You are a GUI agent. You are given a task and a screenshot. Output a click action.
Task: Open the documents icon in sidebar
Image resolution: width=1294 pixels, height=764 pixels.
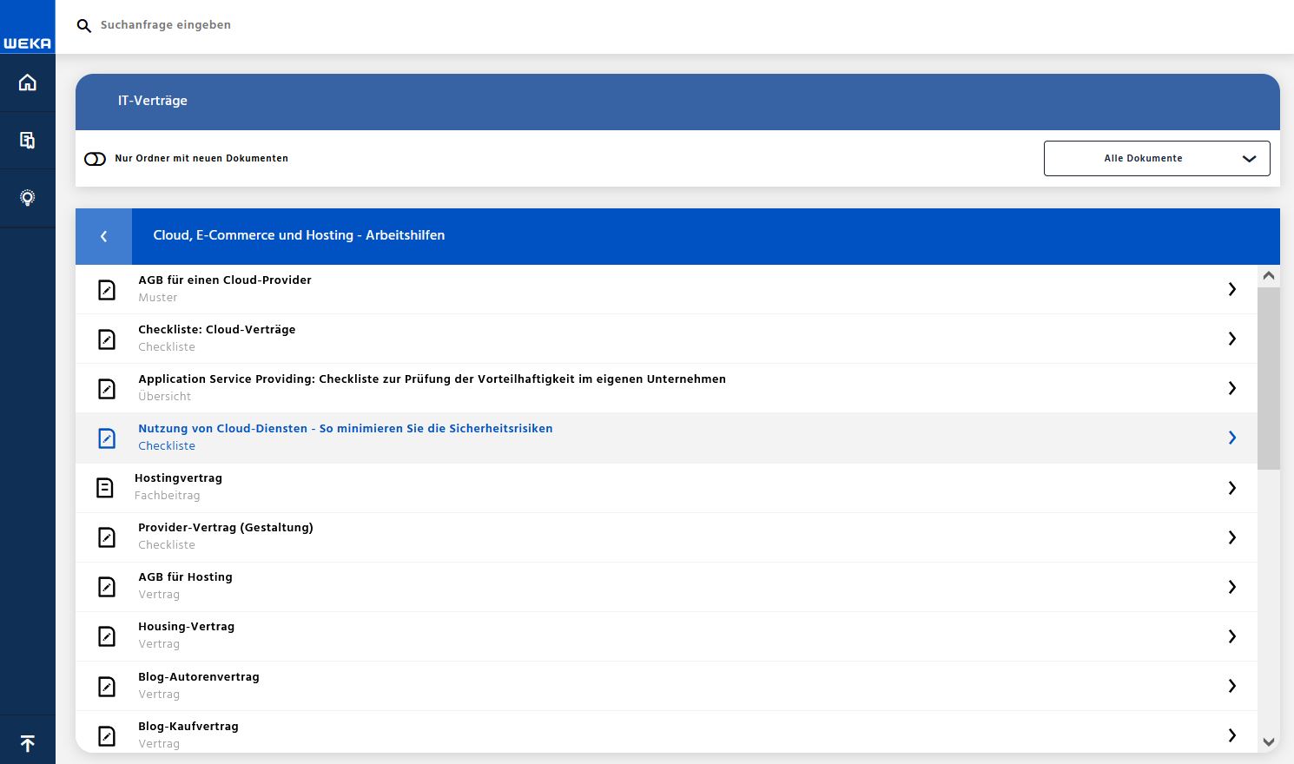pyautogui.click(x=28, y=141)
